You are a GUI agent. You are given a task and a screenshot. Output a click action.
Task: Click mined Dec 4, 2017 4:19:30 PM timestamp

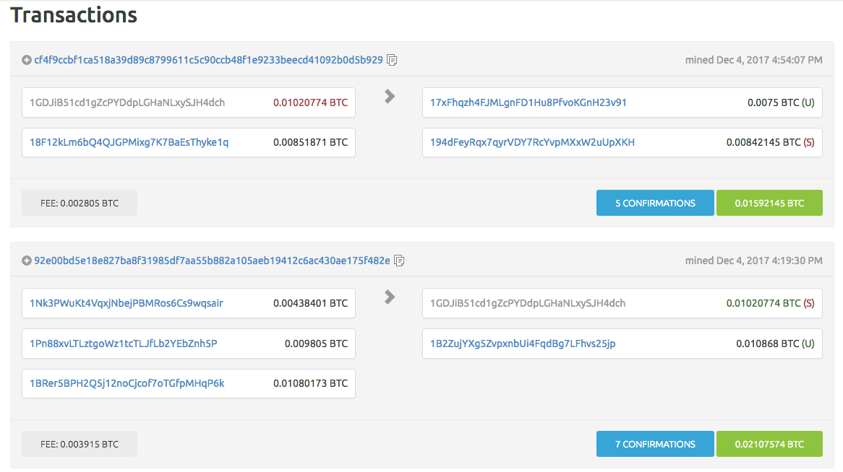point(754,261)
